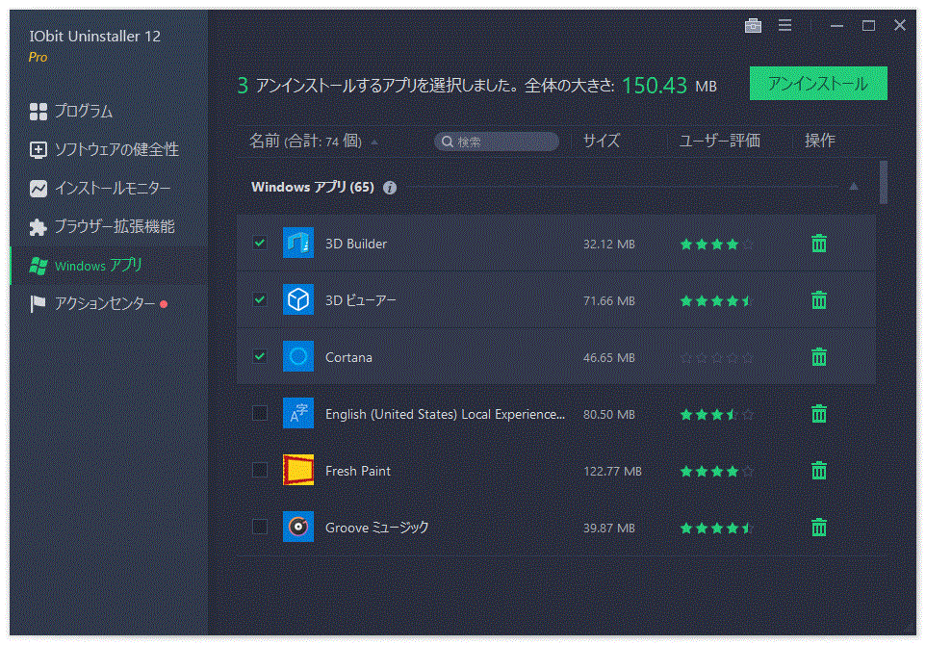Viewport: 926px width, 645px height.
Task: Click the 3D Builder app icon
Action: 298,243
